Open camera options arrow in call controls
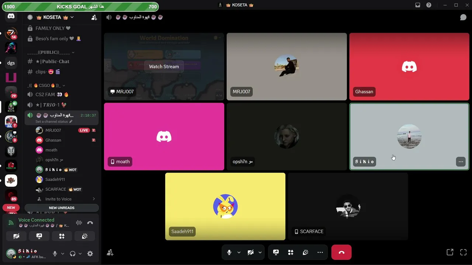The height and width of the screenshot is (265, 472). [x=260, y=252]
